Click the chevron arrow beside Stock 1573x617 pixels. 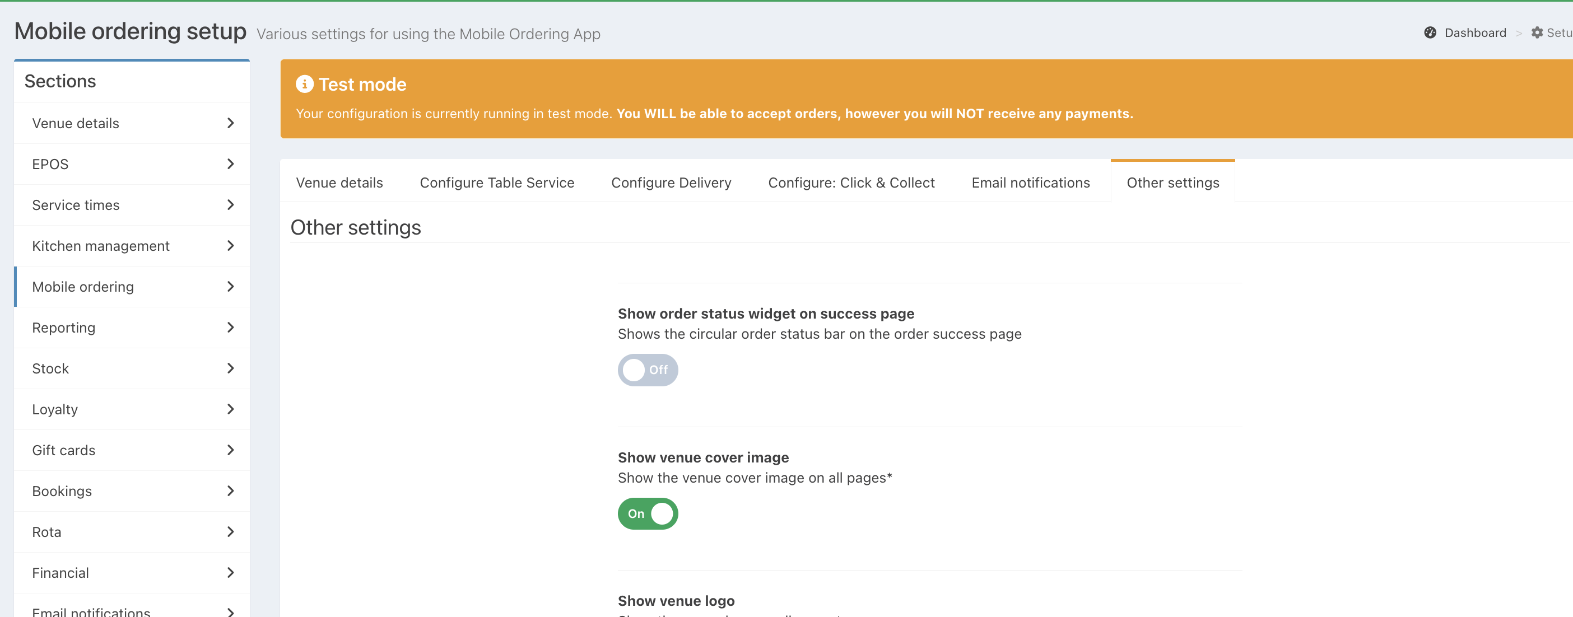tap(230, 368)
